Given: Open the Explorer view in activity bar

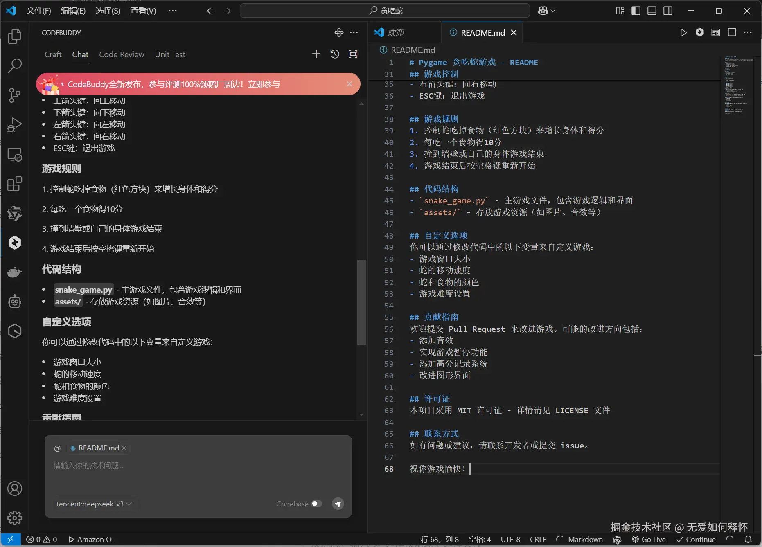Looking at the screenshot, I should 15,36.
